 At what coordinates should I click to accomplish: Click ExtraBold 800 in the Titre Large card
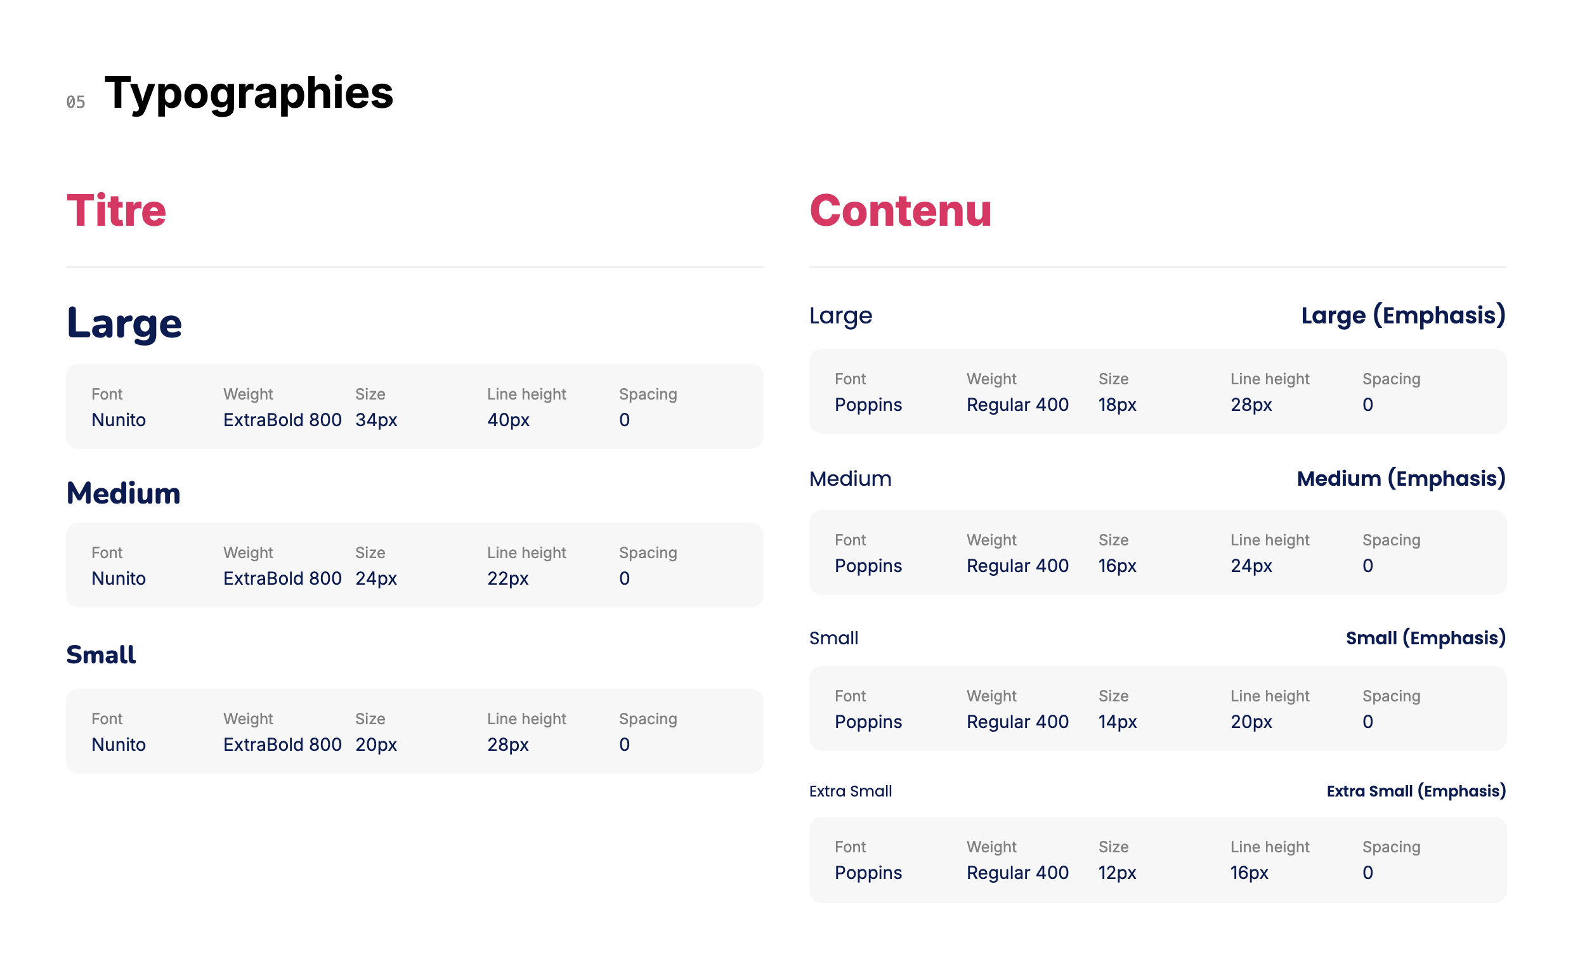click(x=282, y=420)
